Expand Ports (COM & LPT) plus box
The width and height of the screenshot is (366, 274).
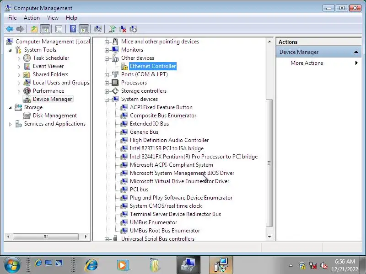[107, 75]
